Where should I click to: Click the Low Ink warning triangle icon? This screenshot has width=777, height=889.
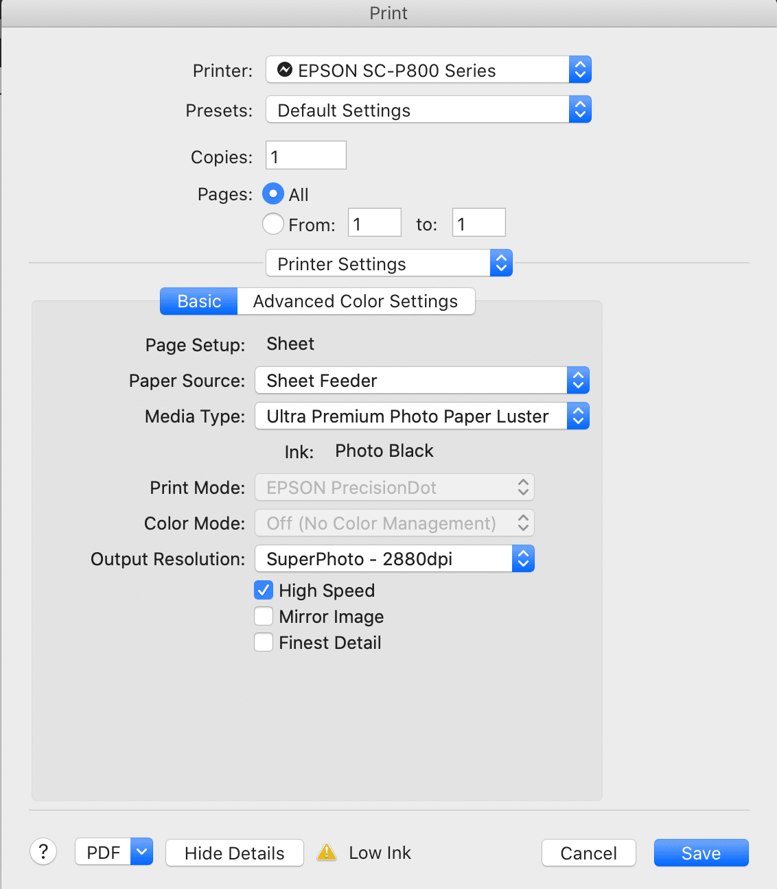327,852
